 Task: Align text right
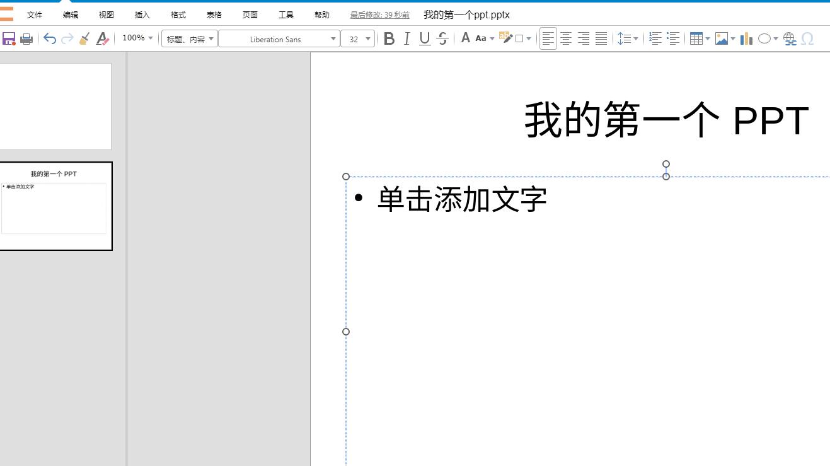tap(584, 39)
